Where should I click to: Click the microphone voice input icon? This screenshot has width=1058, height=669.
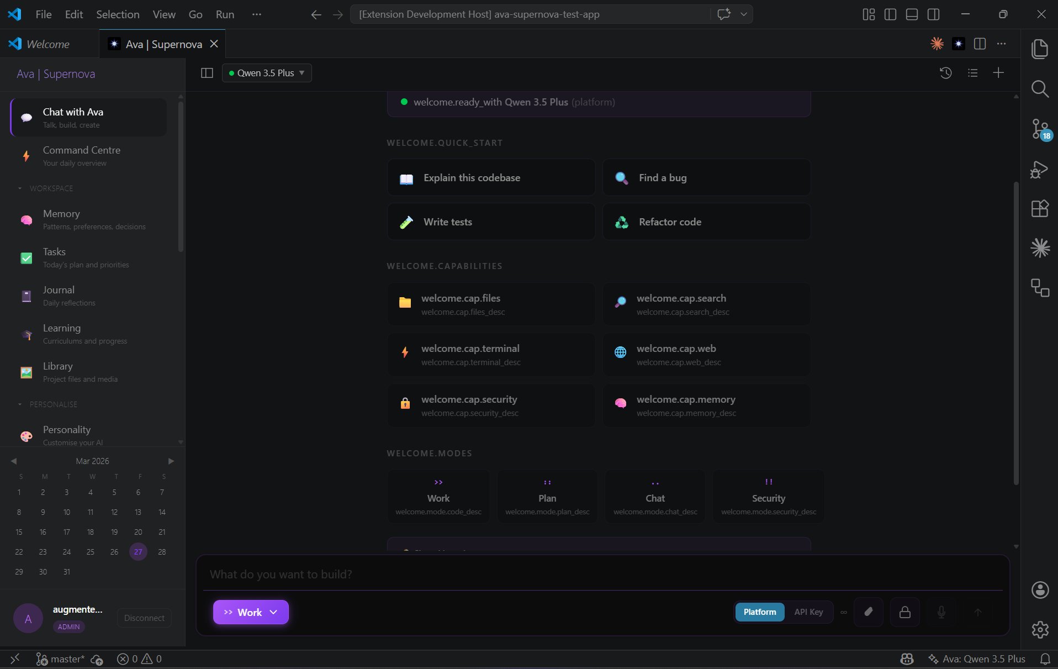coord(941,612)
